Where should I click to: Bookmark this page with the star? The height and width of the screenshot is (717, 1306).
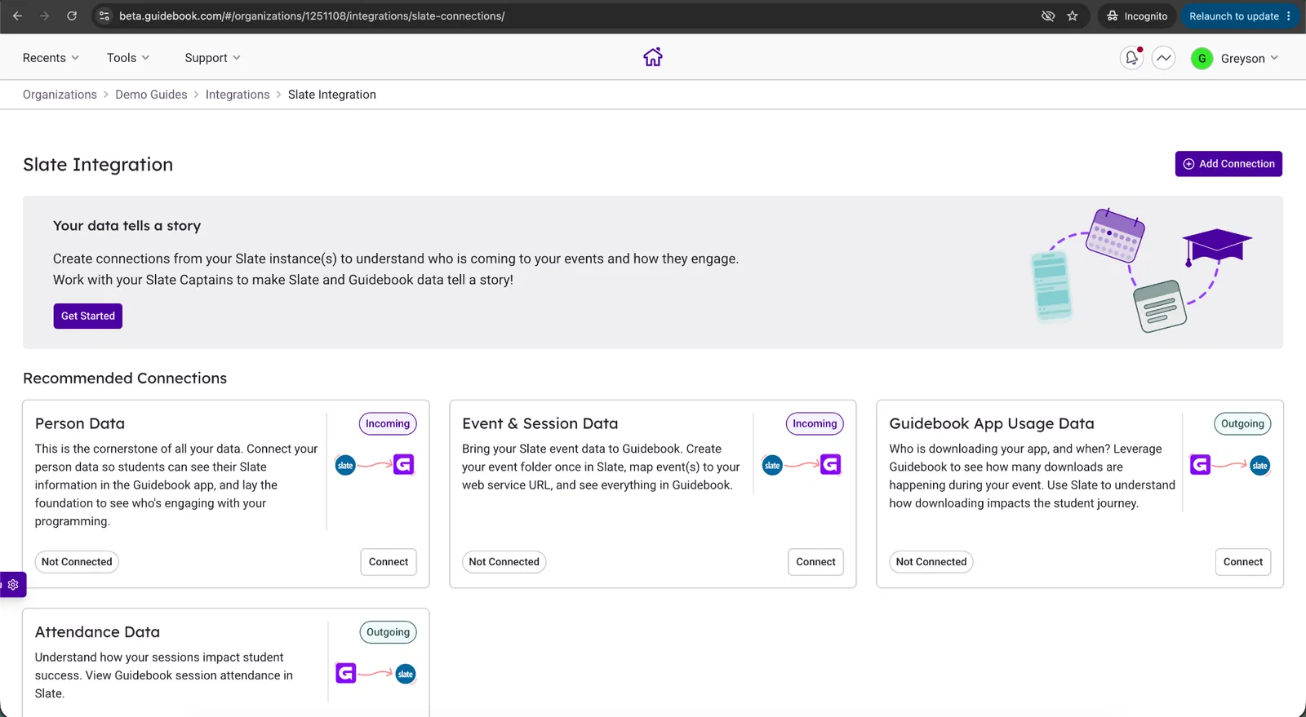point(1073,16)
